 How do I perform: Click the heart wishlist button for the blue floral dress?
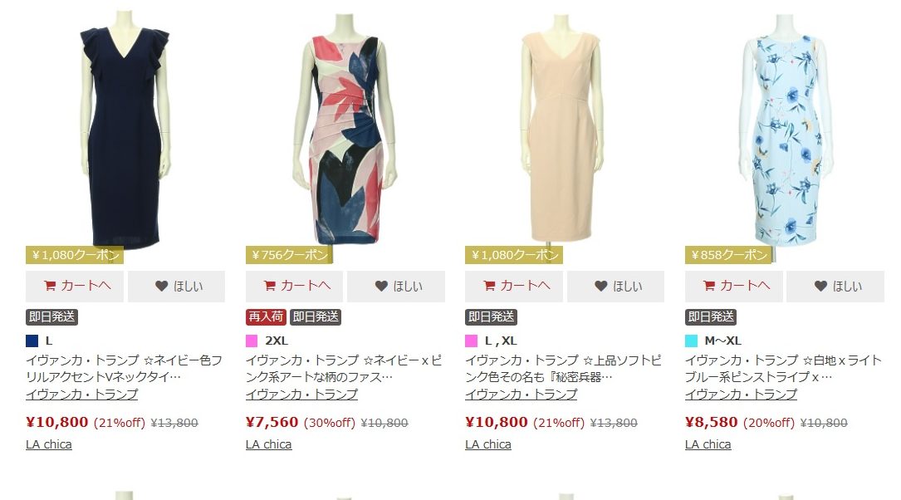click(835, 287)
